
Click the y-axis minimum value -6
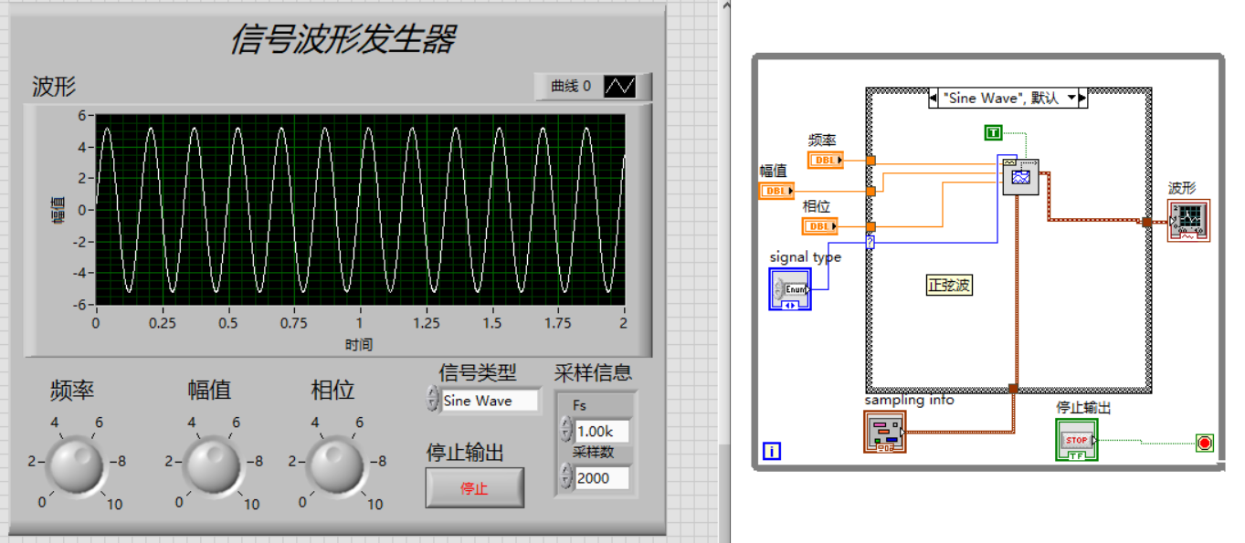coord(79,305)
